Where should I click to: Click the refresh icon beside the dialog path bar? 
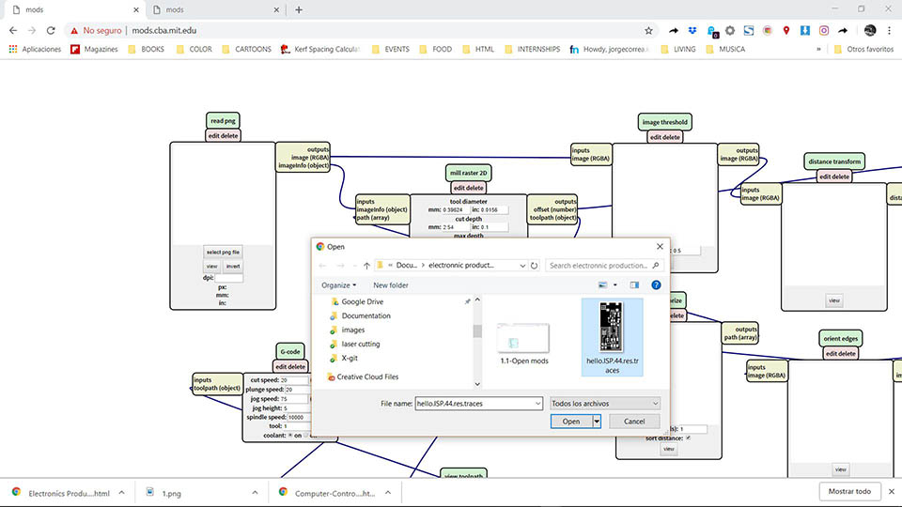point(534,266)
